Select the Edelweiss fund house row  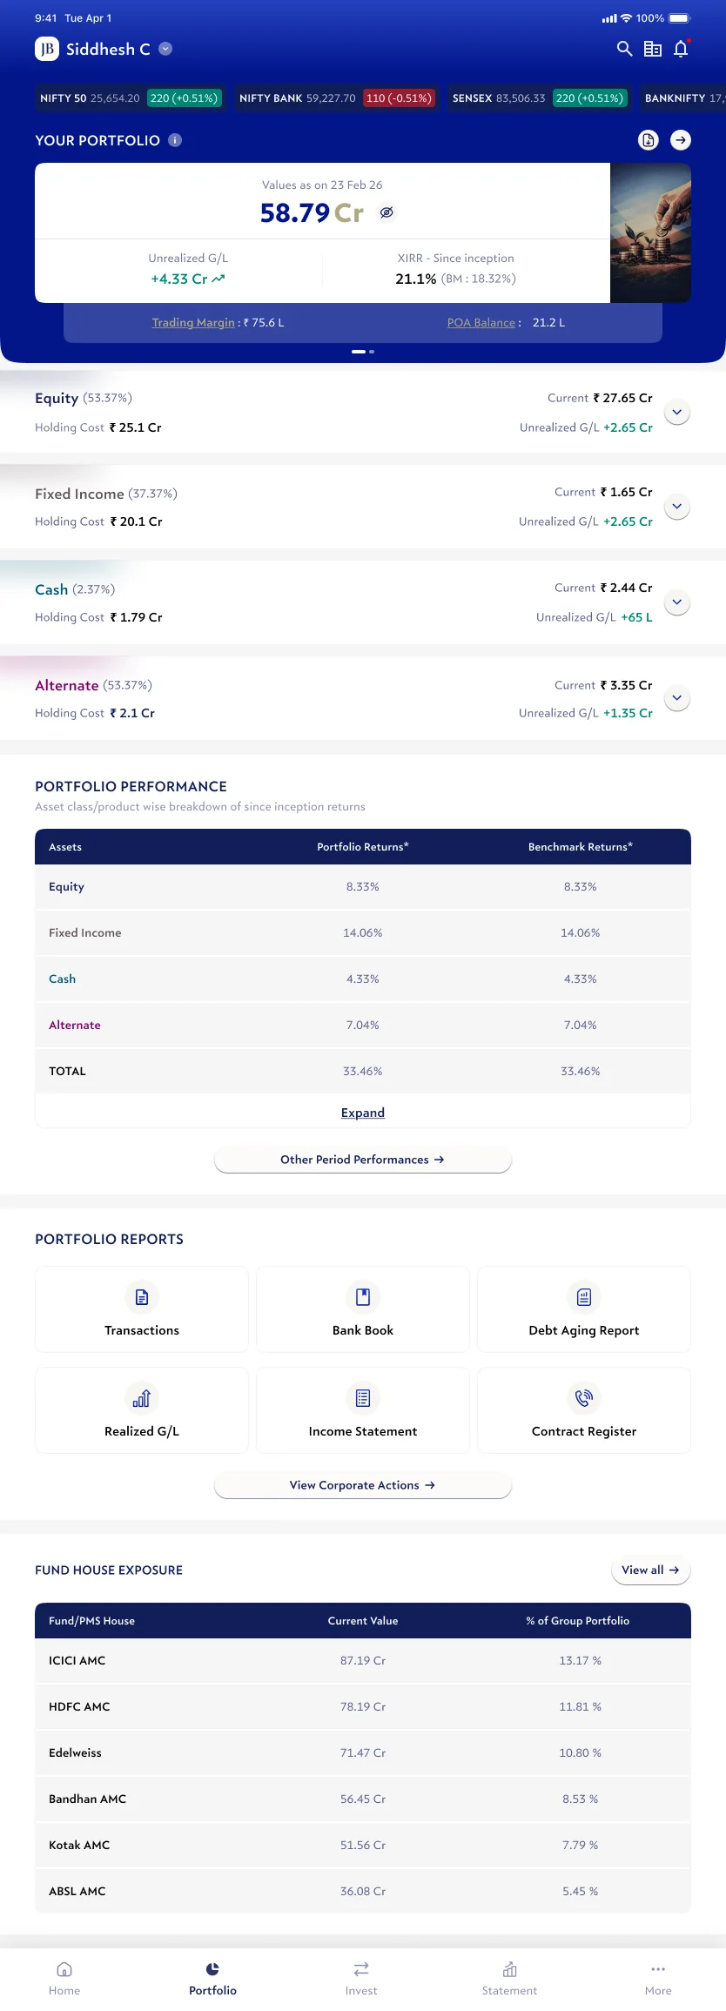pyautogui.click(x=363, y=1752)
